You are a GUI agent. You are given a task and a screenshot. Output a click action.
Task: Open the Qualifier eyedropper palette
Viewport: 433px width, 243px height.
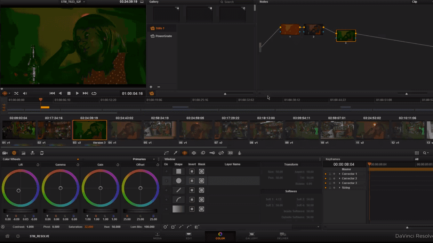point(176,153)
